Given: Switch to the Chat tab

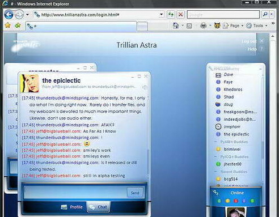Looking at the screenshot, I should [x=98, y=207].
